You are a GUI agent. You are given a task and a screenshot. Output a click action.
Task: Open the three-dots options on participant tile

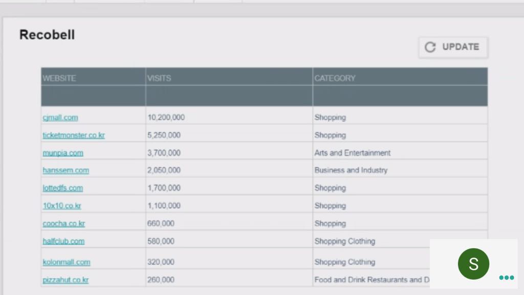click(506, 278)
